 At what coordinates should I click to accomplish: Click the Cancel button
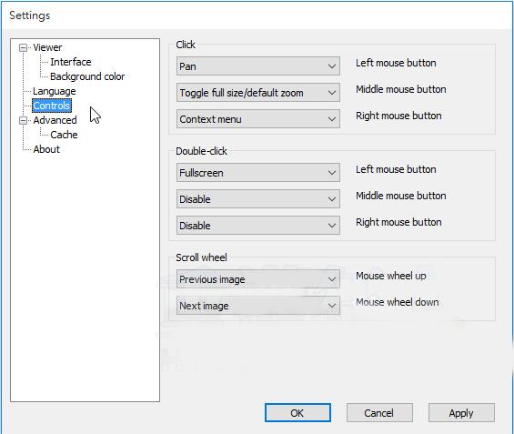379,413
